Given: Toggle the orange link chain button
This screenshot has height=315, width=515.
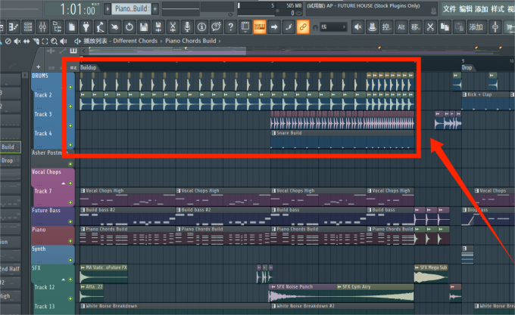Looking at the screenshot, I should pyautogui.click(x=302, y=27).
